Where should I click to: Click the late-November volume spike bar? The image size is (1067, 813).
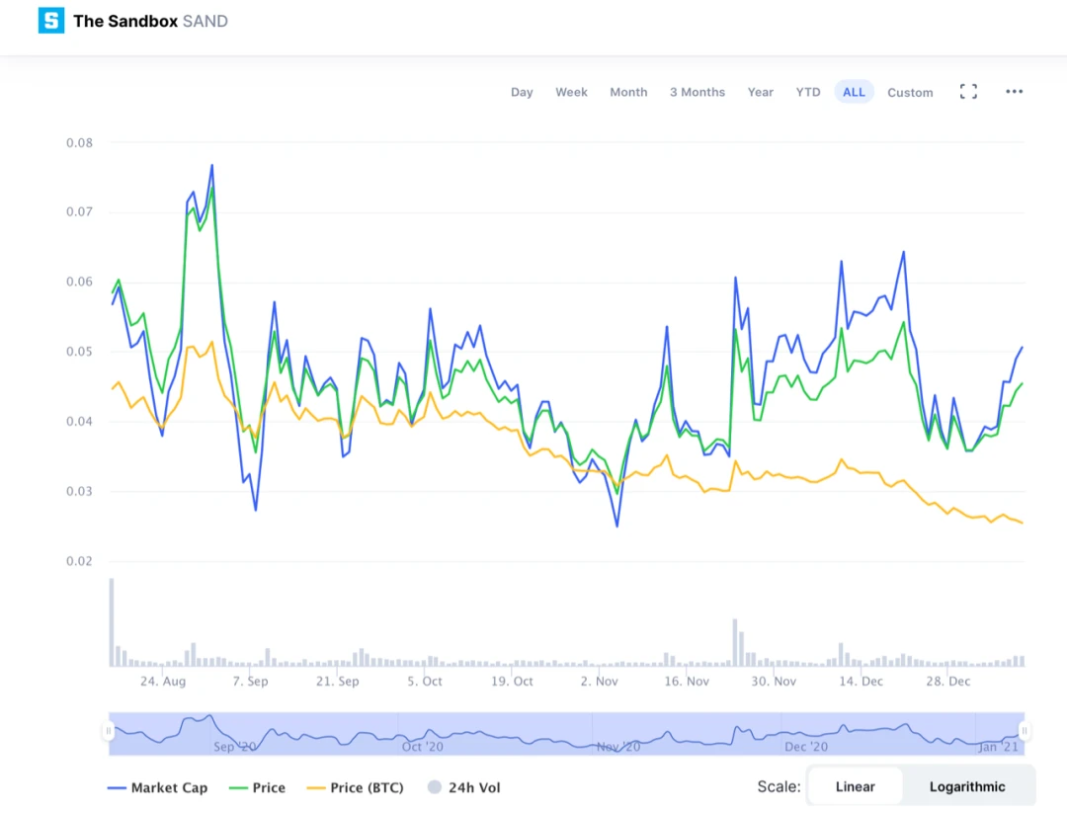coord(735,642)
